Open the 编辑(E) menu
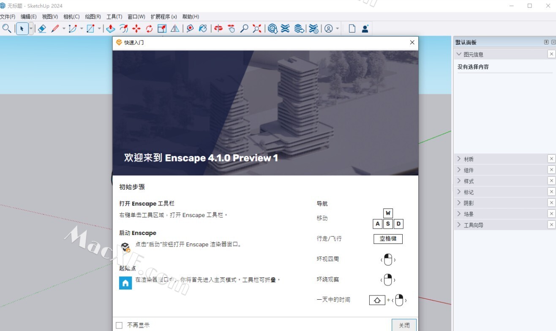556x331 pixels. click(x=29, y=17)
